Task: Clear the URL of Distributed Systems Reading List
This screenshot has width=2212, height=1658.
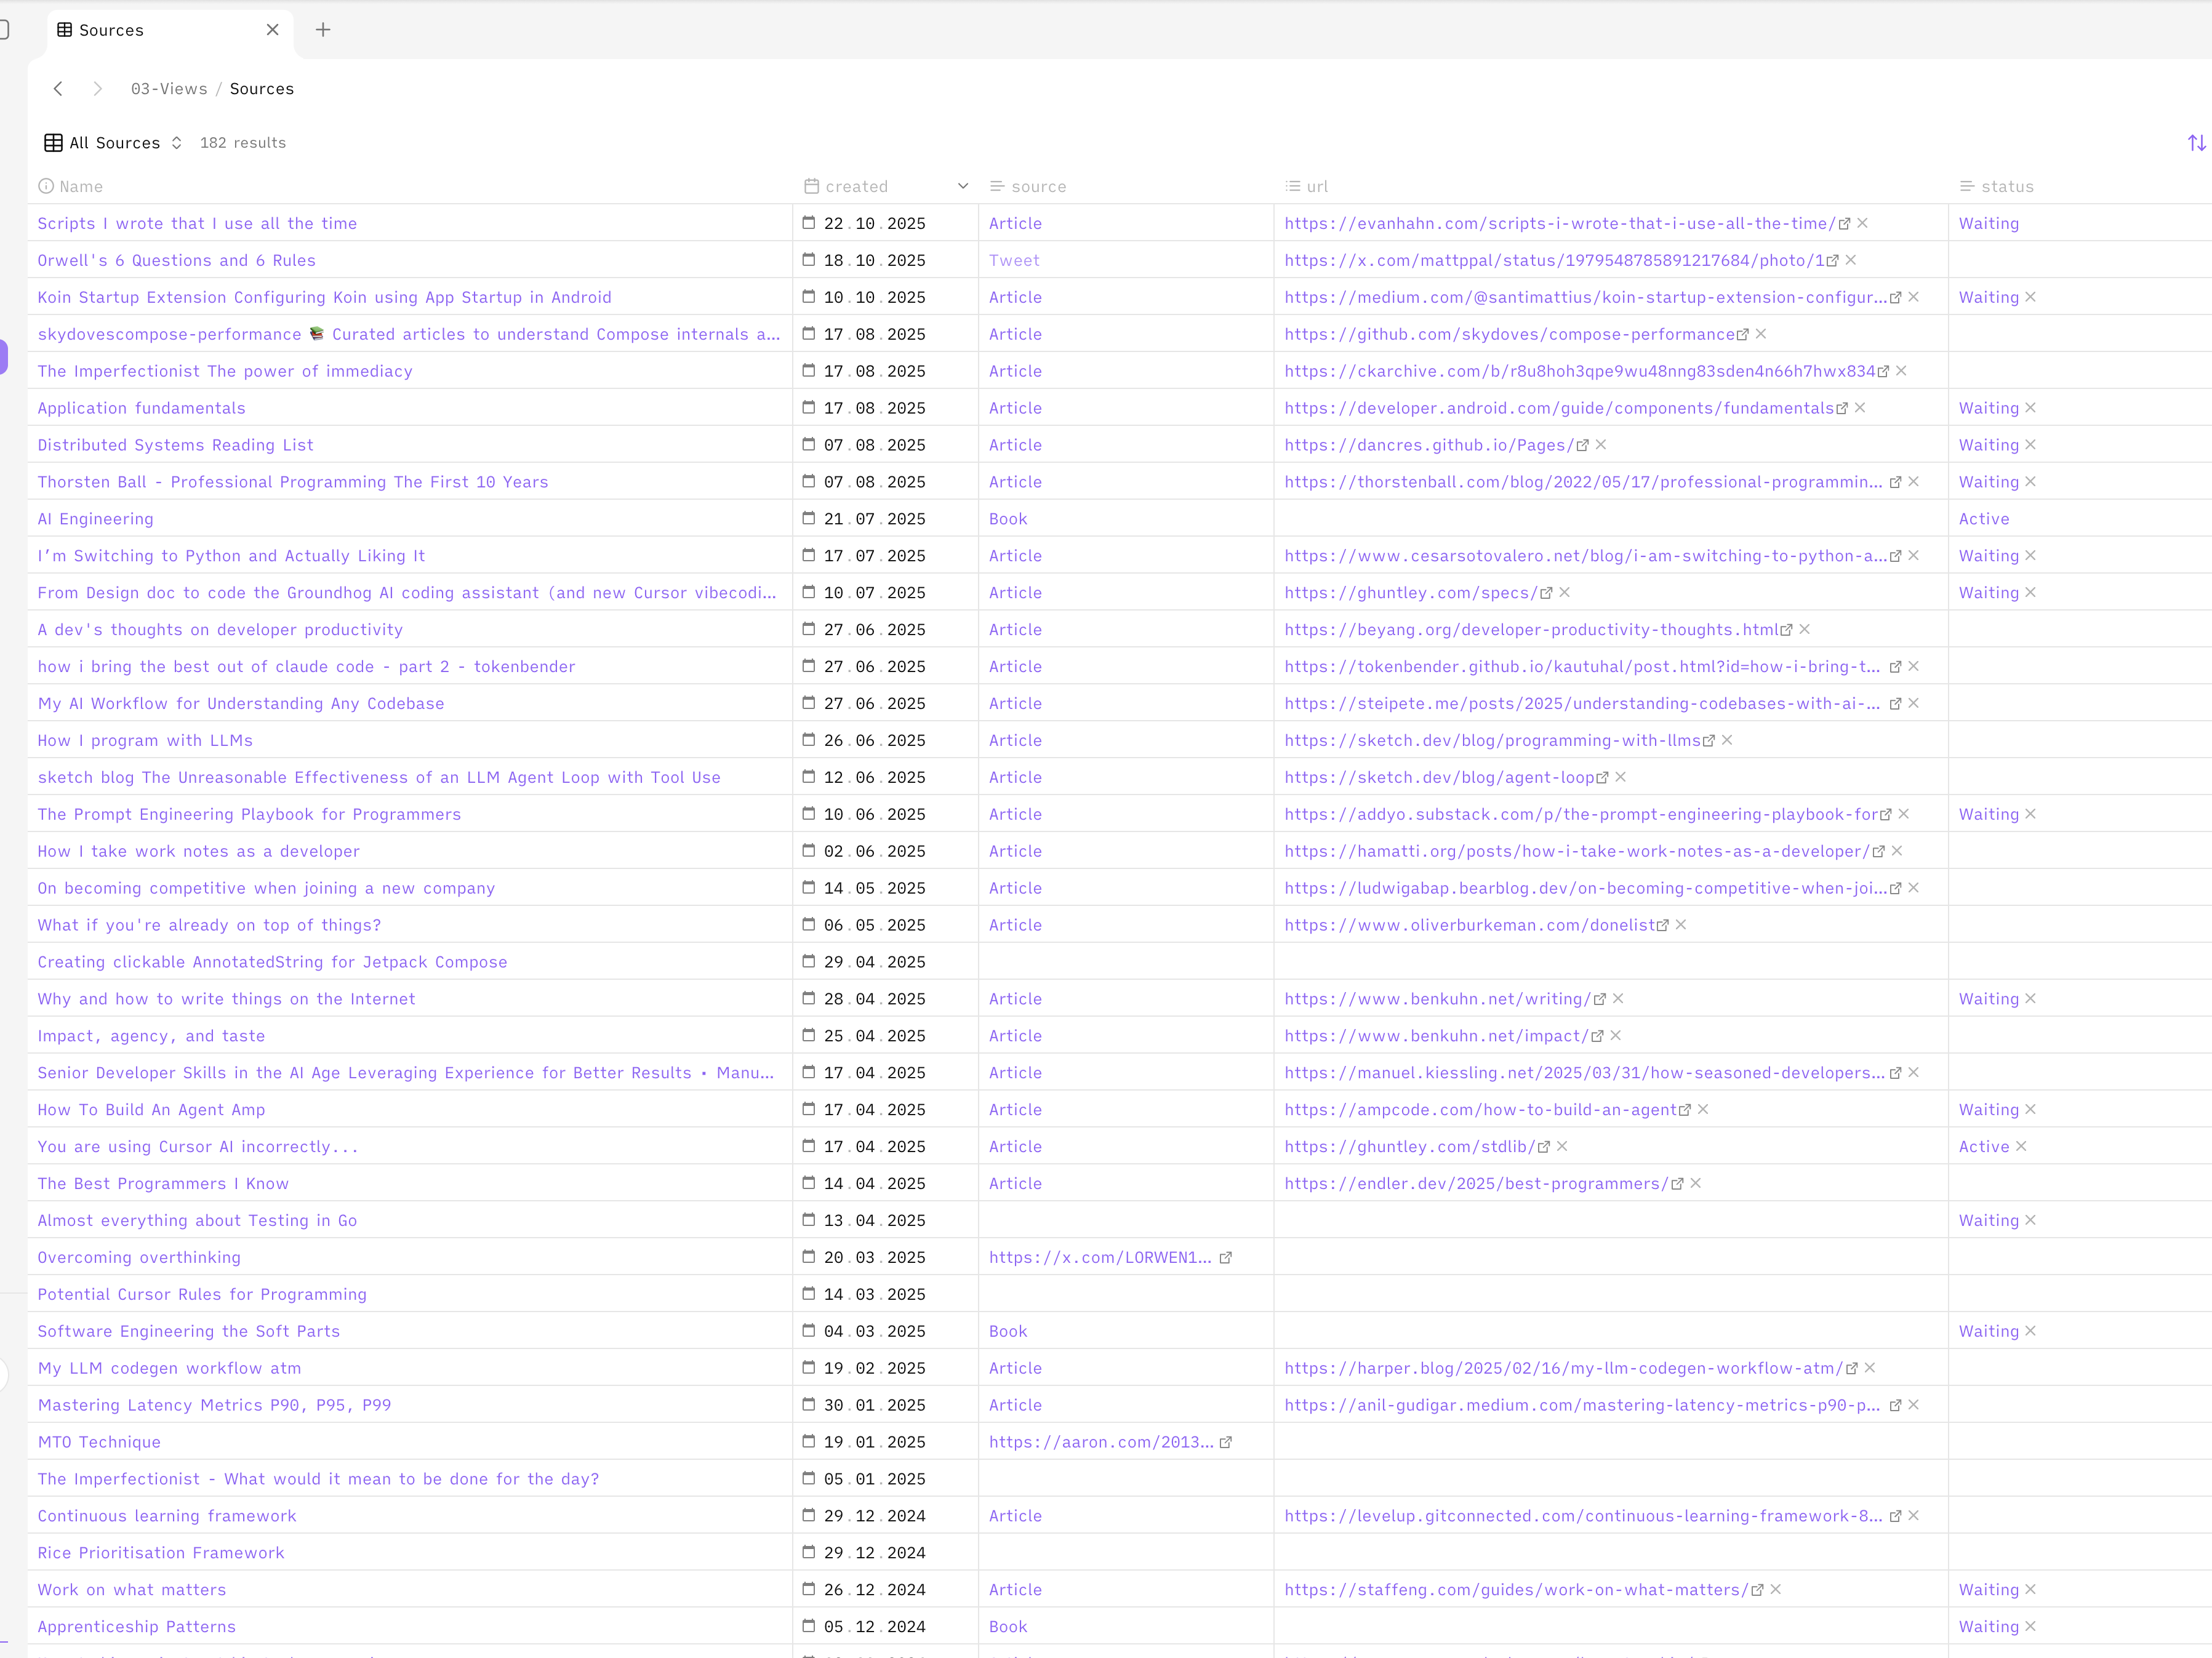Action: click(1601, 445)
